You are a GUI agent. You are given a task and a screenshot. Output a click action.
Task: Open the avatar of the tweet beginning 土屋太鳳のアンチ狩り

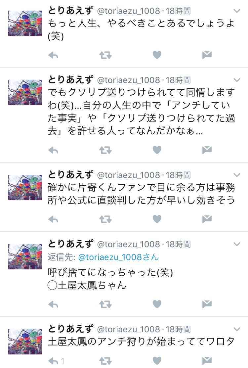point(25,342)
